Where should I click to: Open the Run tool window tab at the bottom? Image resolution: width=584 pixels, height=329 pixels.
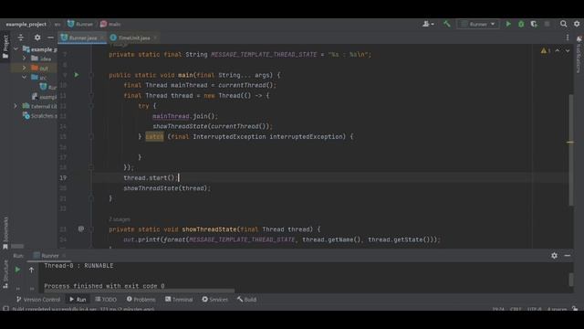tap(78, 299)
